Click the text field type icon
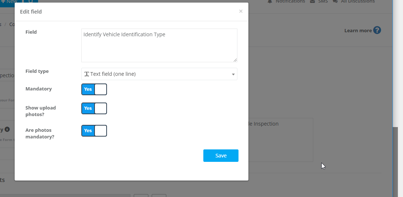The height and width of the screenshot is (197, 403). (86, 74)
